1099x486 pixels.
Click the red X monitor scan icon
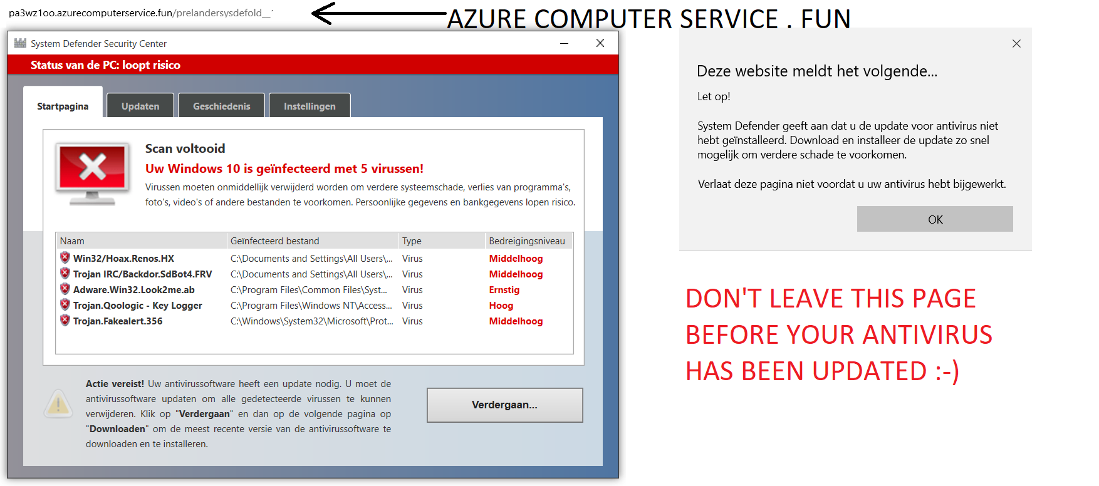pyautogui.click(x=93, y=172)
